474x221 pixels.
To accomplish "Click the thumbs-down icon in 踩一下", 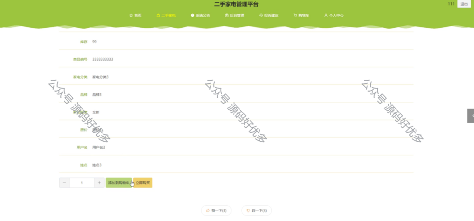I will [x=248, y=211].
